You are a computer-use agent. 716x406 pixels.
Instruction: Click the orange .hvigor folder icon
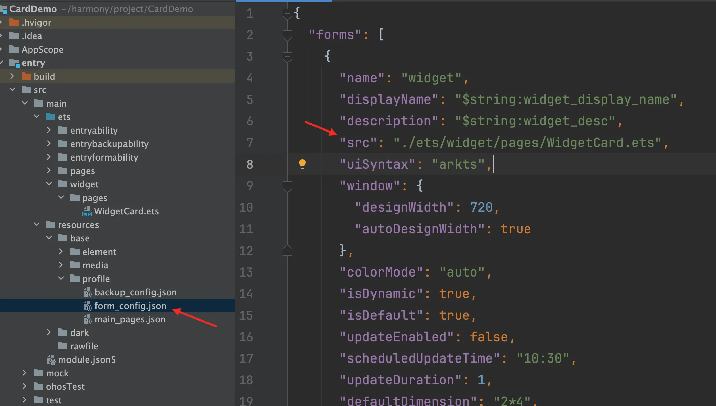[14, 22]
